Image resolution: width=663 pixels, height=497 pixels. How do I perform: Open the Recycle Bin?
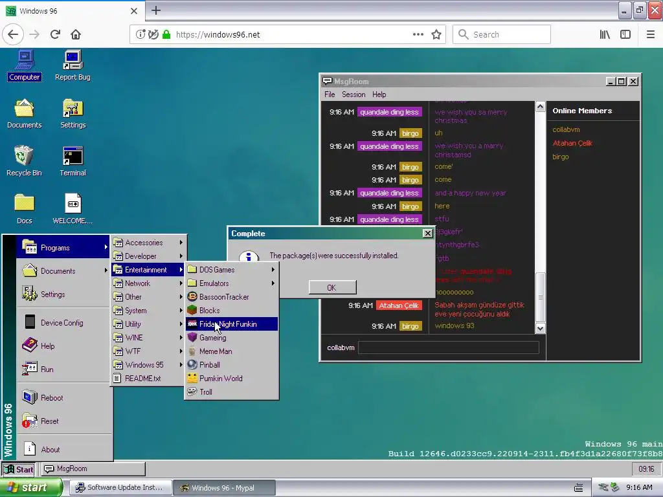(x=24, y=161)
